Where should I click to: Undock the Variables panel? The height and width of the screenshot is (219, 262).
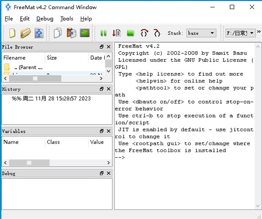(101, 131)
